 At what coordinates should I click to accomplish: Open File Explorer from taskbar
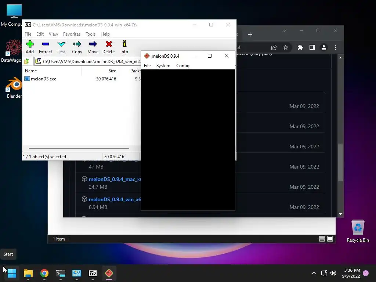(28, 273)
